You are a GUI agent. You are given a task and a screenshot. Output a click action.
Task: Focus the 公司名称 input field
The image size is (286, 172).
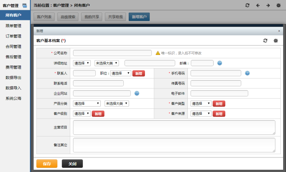(x=112, y=53)
